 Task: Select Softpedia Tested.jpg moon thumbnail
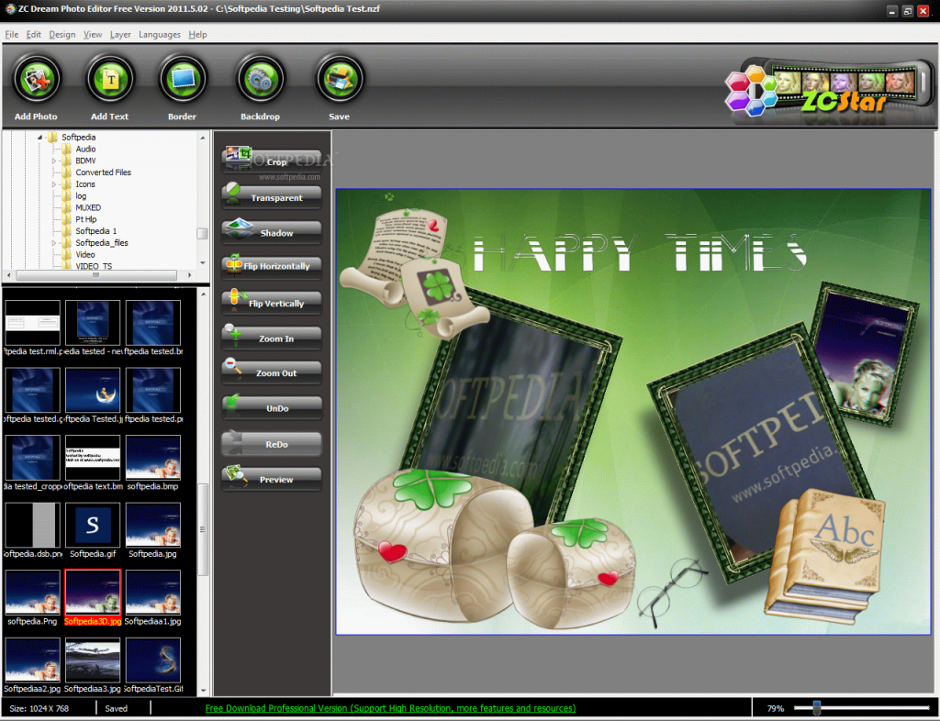(x=93, y=395)
